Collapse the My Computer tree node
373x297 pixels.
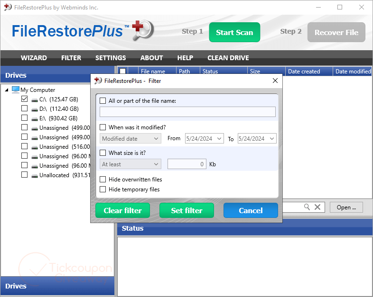pyautogui.click(x=7, y=90)
